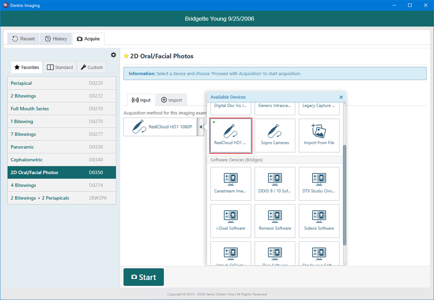This screenshot has width=434, height=300.
Task: Select the RealCloud HD1 device tile
Action: [x=231, y=135]
